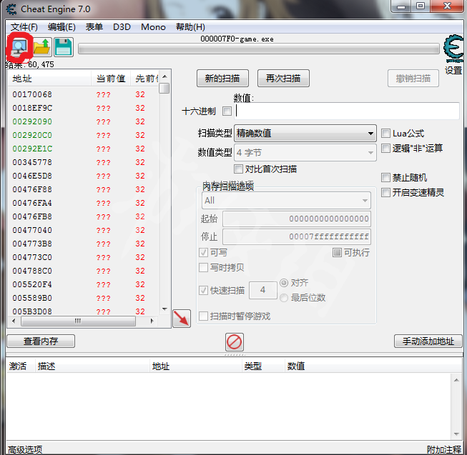This screenshot has width=467, height=455.
Task: Expand the 数值类型 combo box
Action: point(305,152)
